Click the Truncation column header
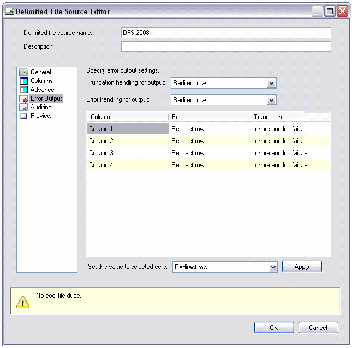Viewport: 352px width, 348px height. pos(290,117)
